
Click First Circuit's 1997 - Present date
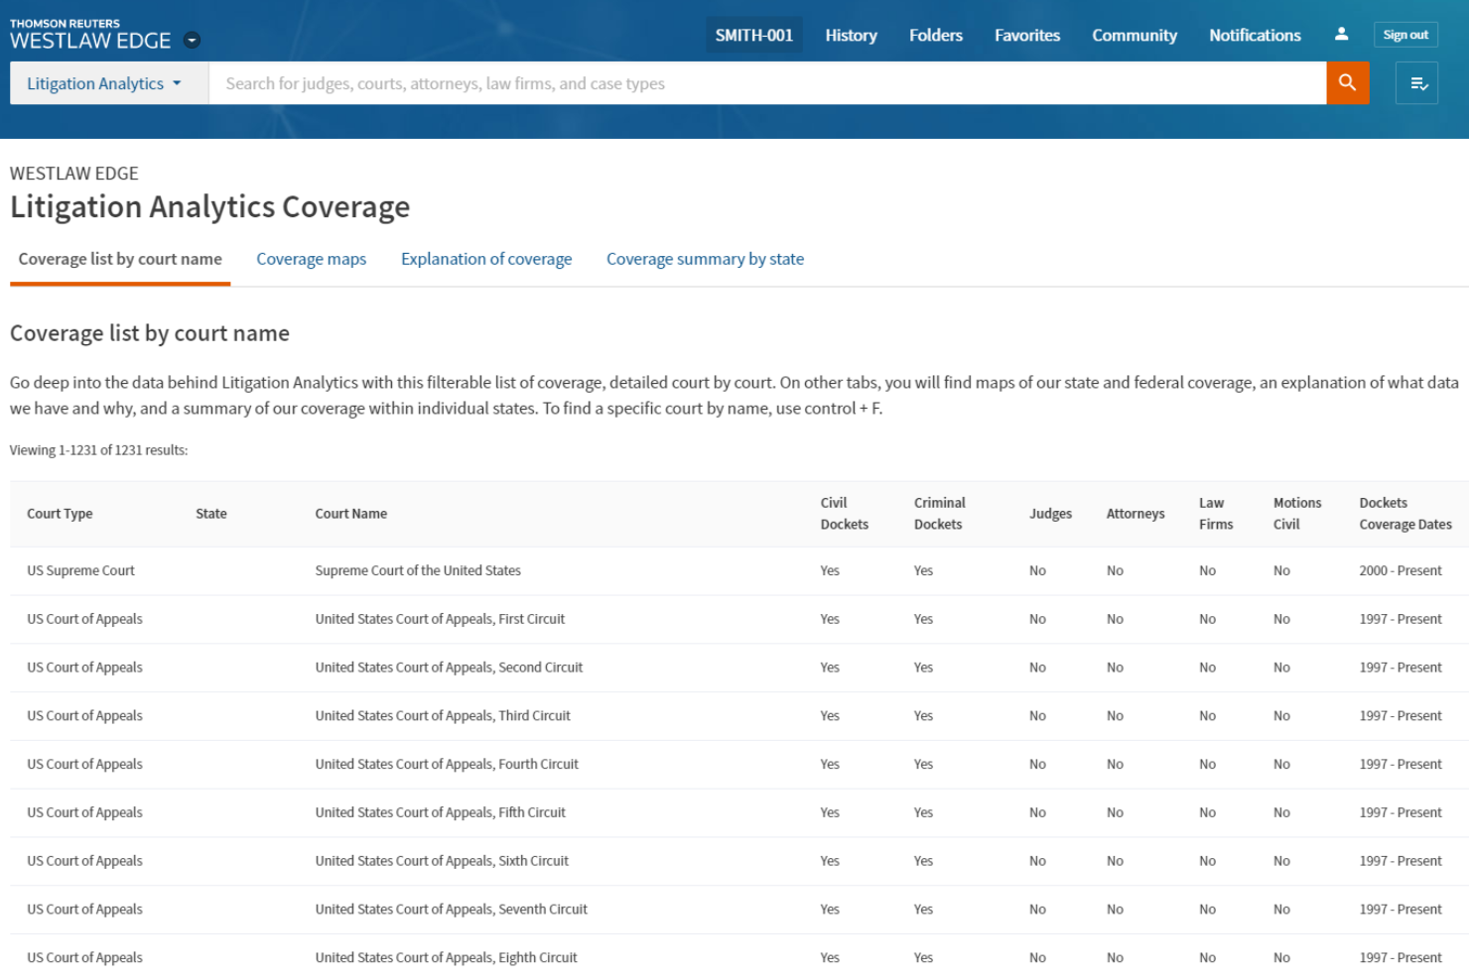pyautogui.click(x=1401, y=619)
